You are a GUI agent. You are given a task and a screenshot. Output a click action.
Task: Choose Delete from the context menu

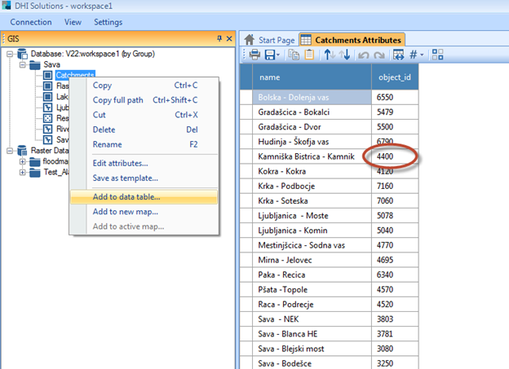pos(144,130)
